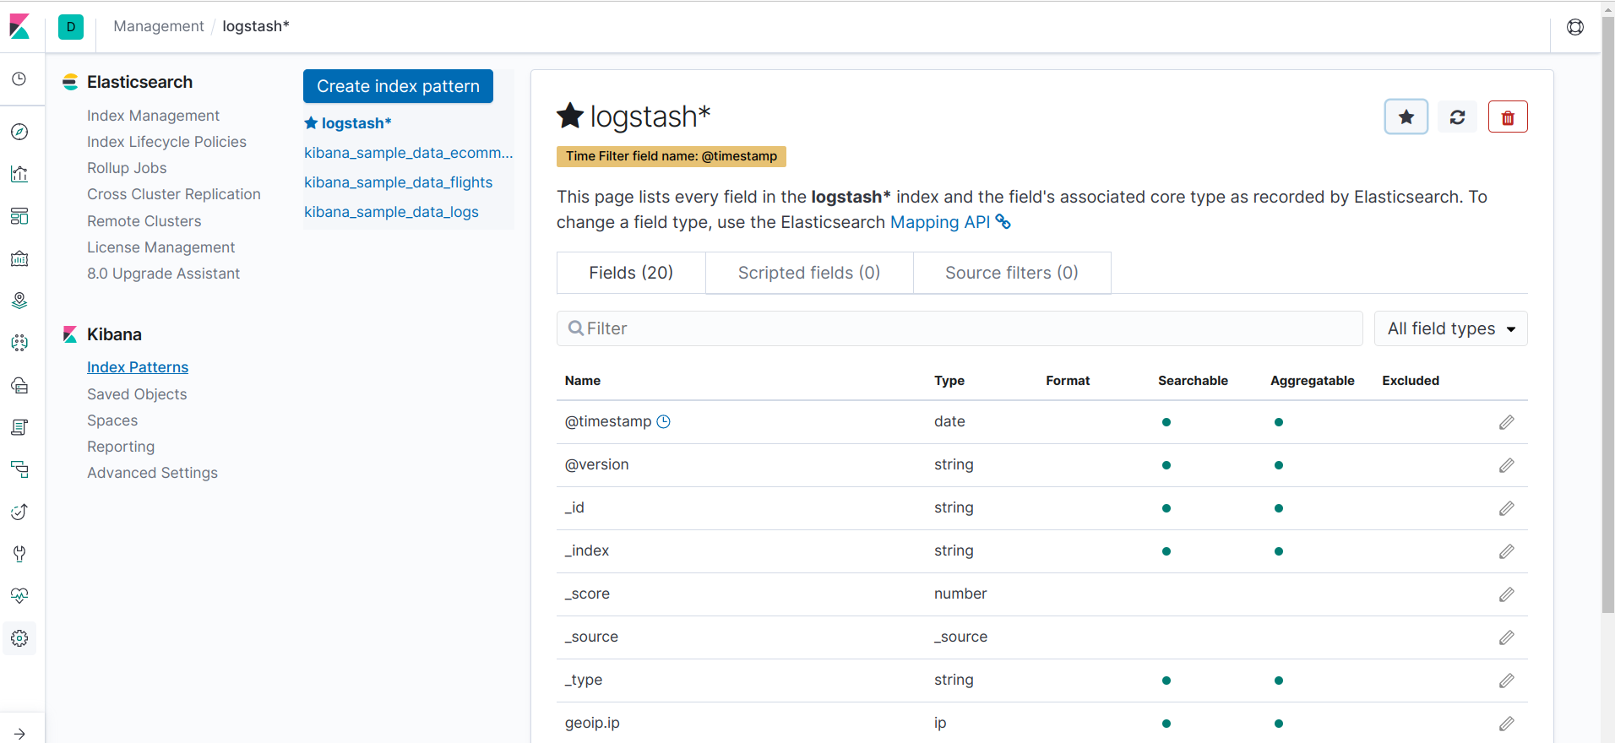
Task: Edit the @version field pencil icon
Action: pyautogui.click(x=1507, y=465)
